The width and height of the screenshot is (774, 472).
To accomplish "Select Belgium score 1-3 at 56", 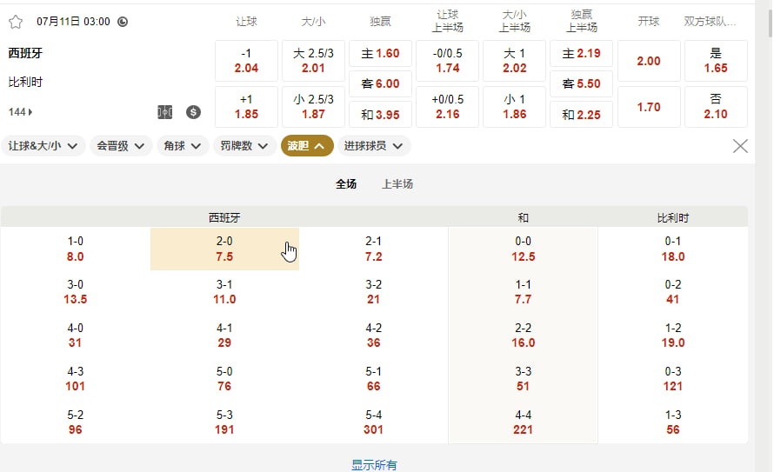I will (x=673, y=422).
